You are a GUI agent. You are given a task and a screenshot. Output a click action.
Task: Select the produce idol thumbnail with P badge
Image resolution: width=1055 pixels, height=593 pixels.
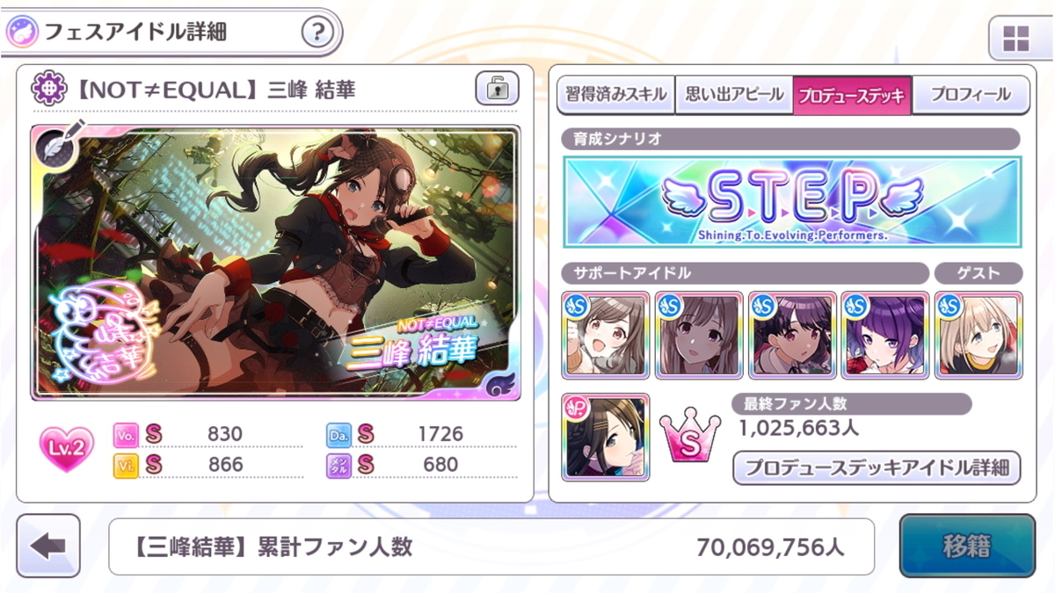[x=605, y=437]
